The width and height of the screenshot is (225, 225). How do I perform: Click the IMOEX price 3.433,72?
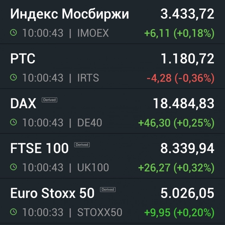coord(187,14)
